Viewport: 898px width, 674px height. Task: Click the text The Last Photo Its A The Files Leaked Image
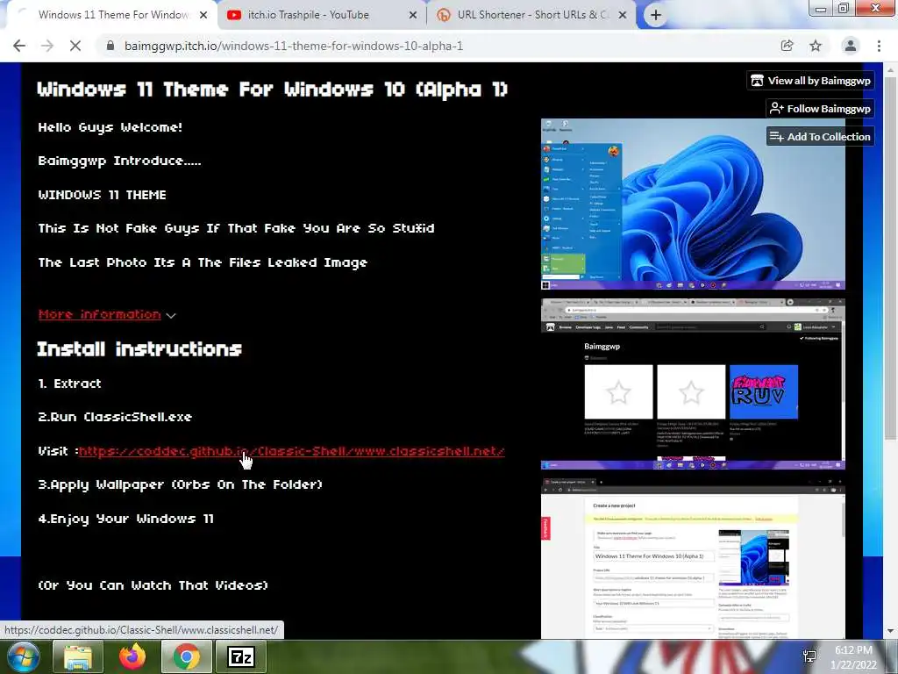[203, 263]
